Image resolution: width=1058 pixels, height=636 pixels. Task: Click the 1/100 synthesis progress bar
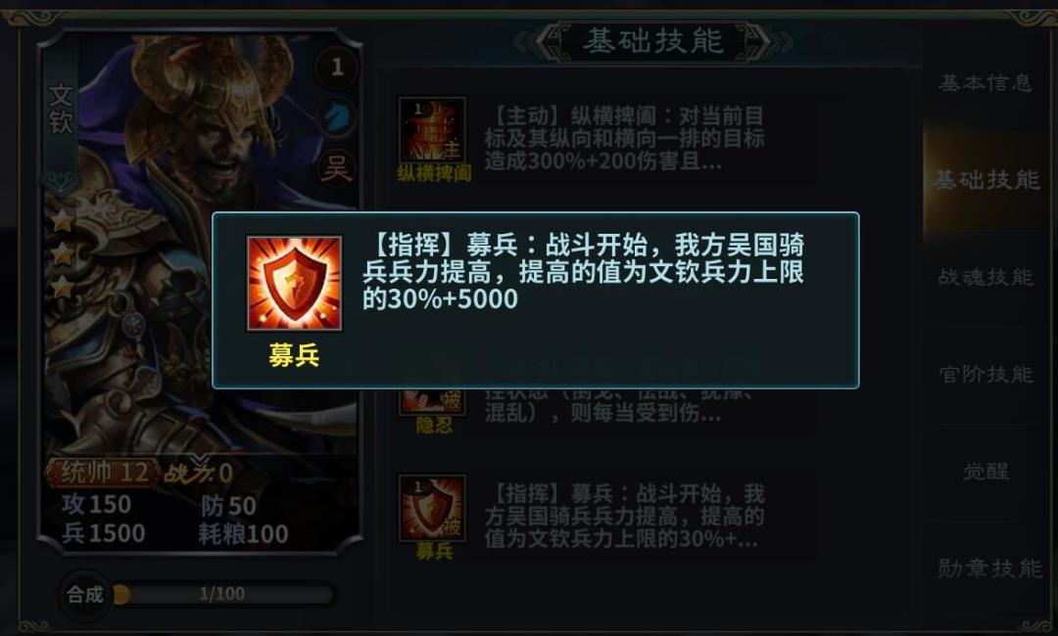(x=223, y=594)
